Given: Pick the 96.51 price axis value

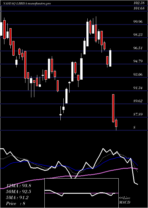Looking at the screenshot, I should point(138,48).
